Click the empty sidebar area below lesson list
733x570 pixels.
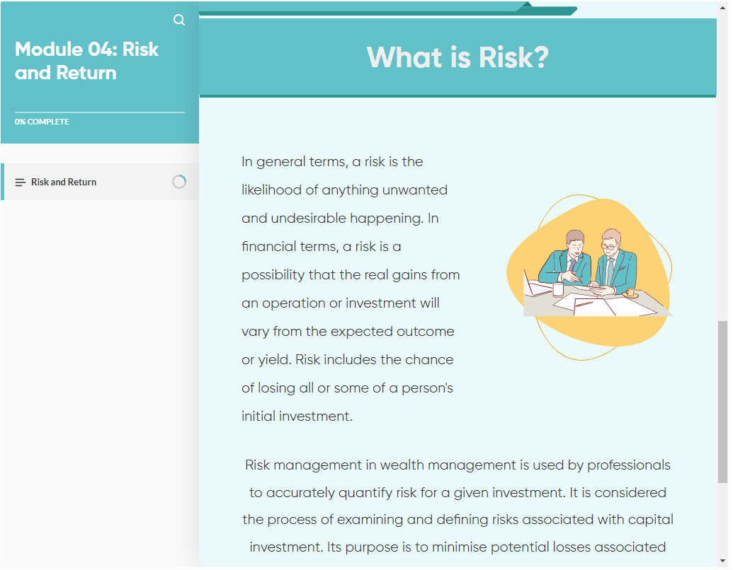(x=100, y=383)
